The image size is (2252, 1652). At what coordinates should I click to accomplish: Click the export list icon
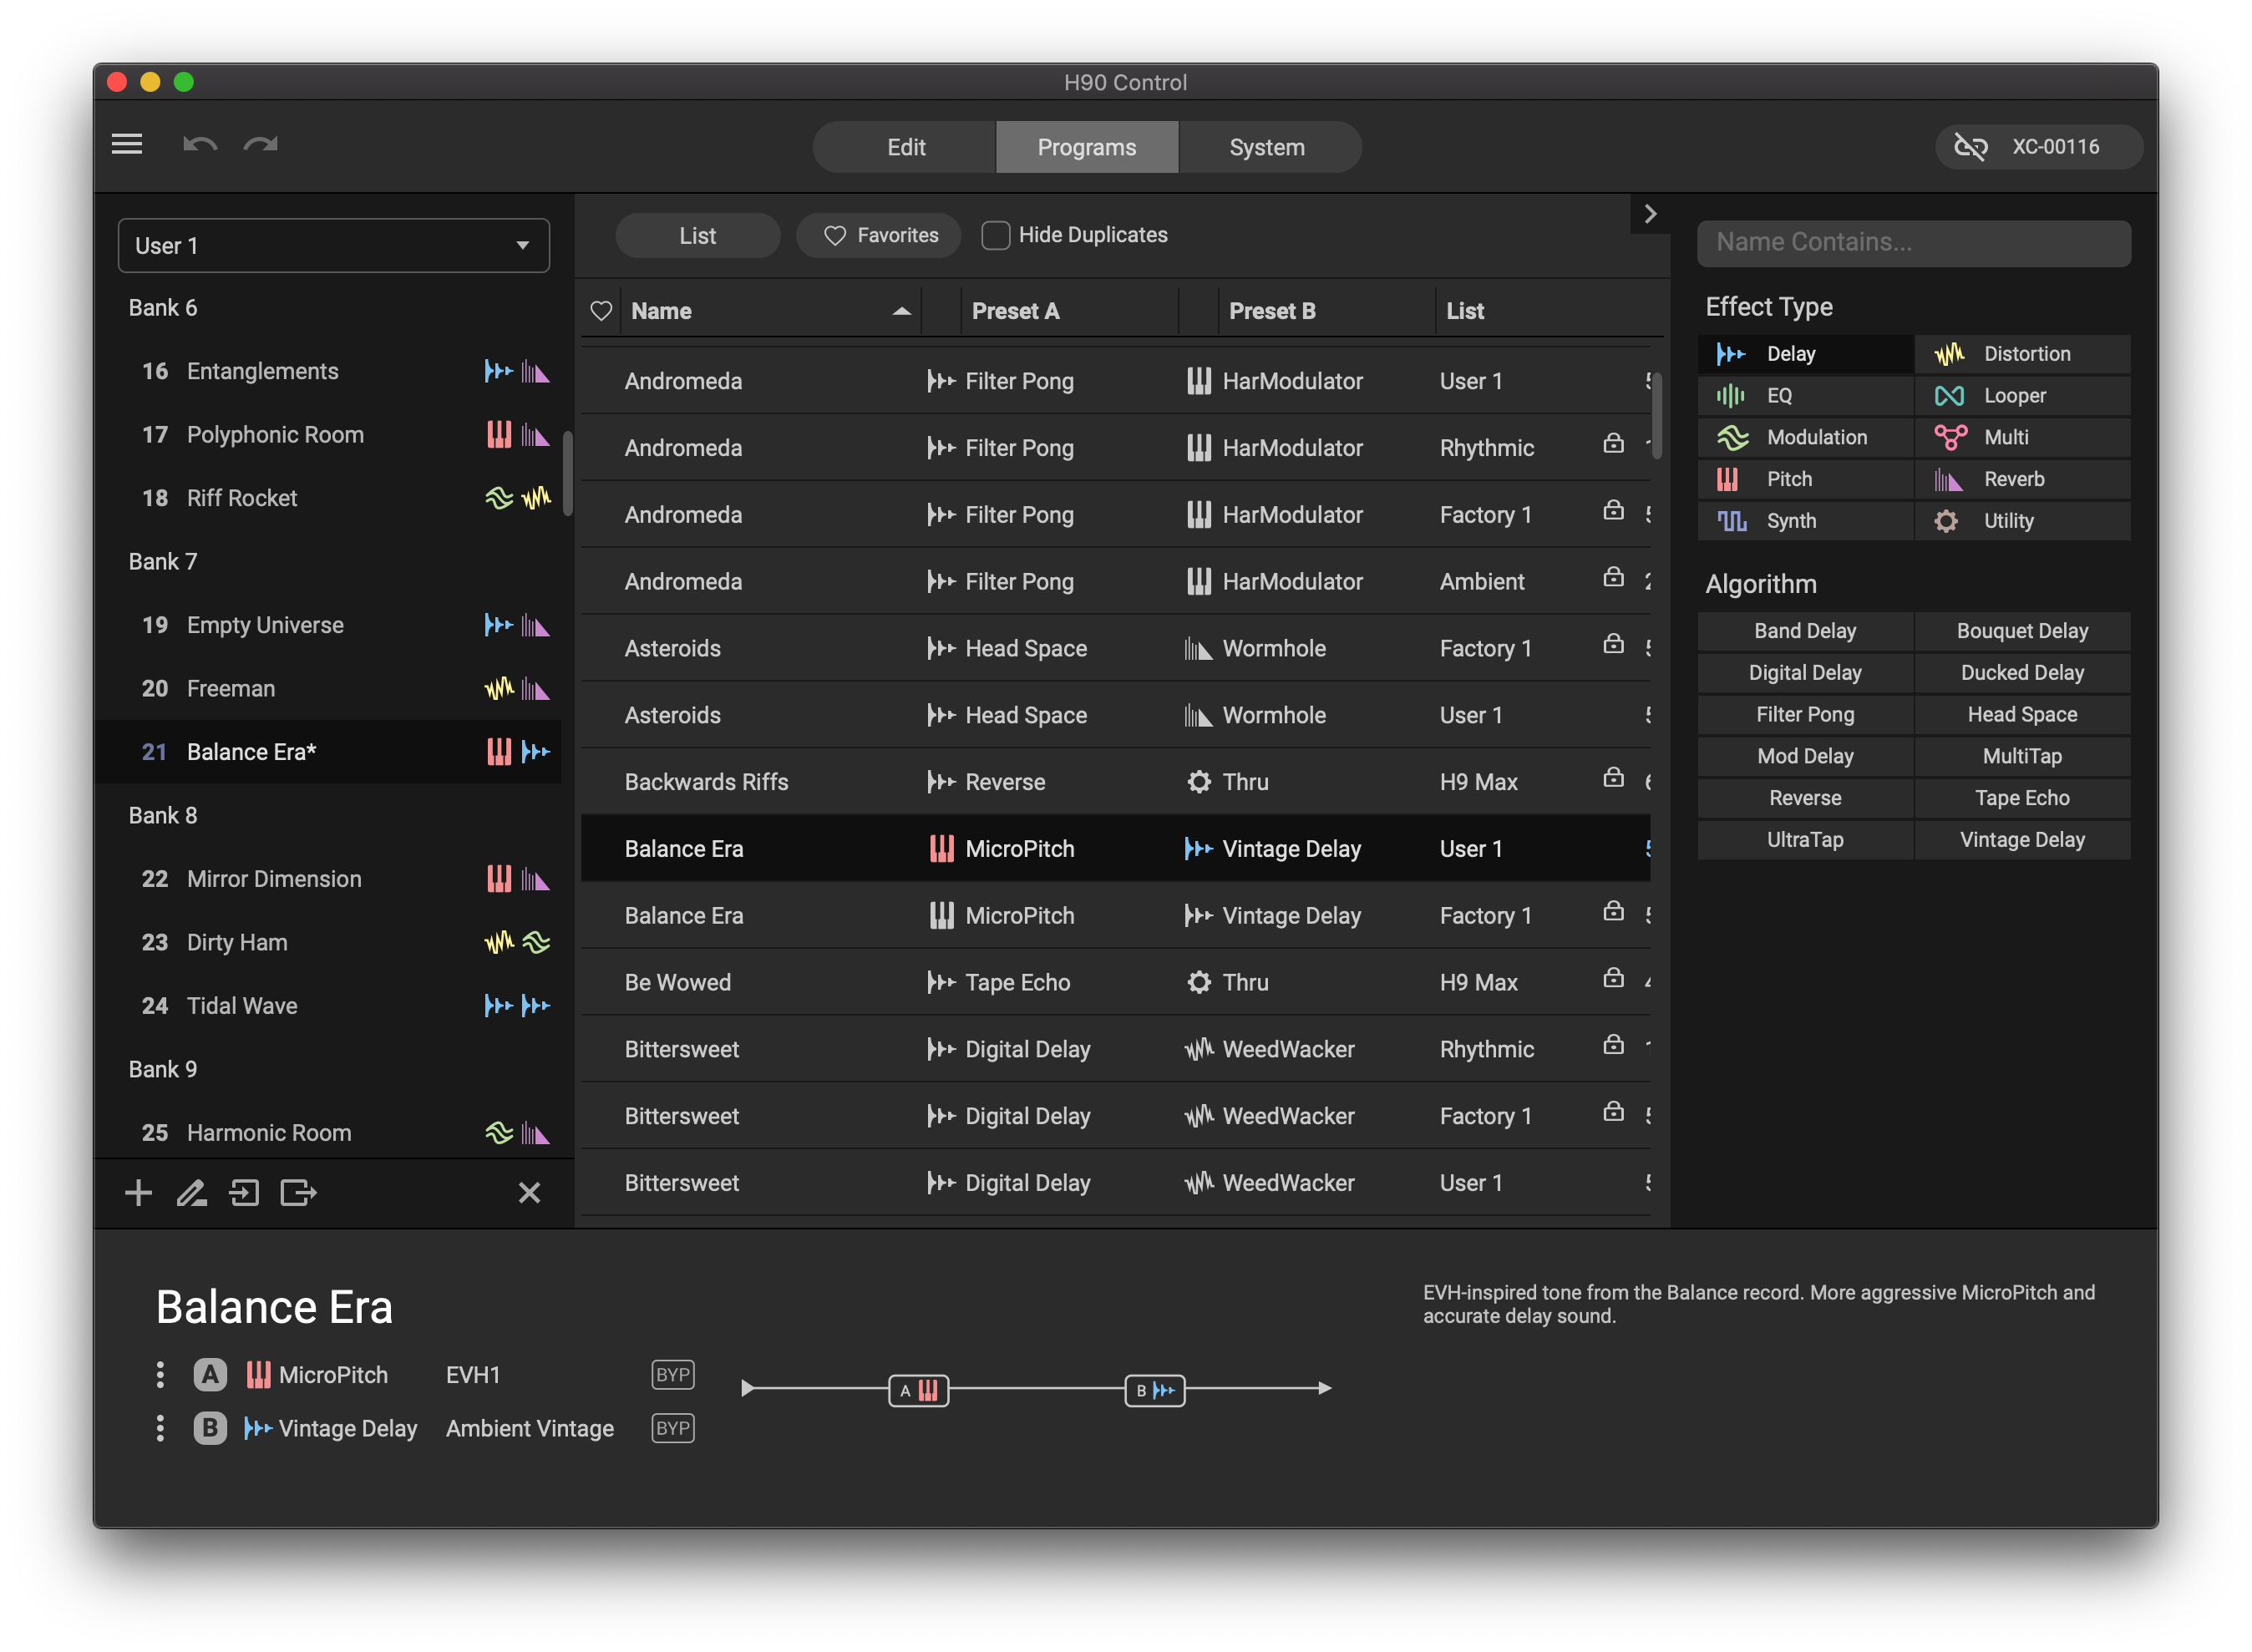click(x=298, y=1192)
